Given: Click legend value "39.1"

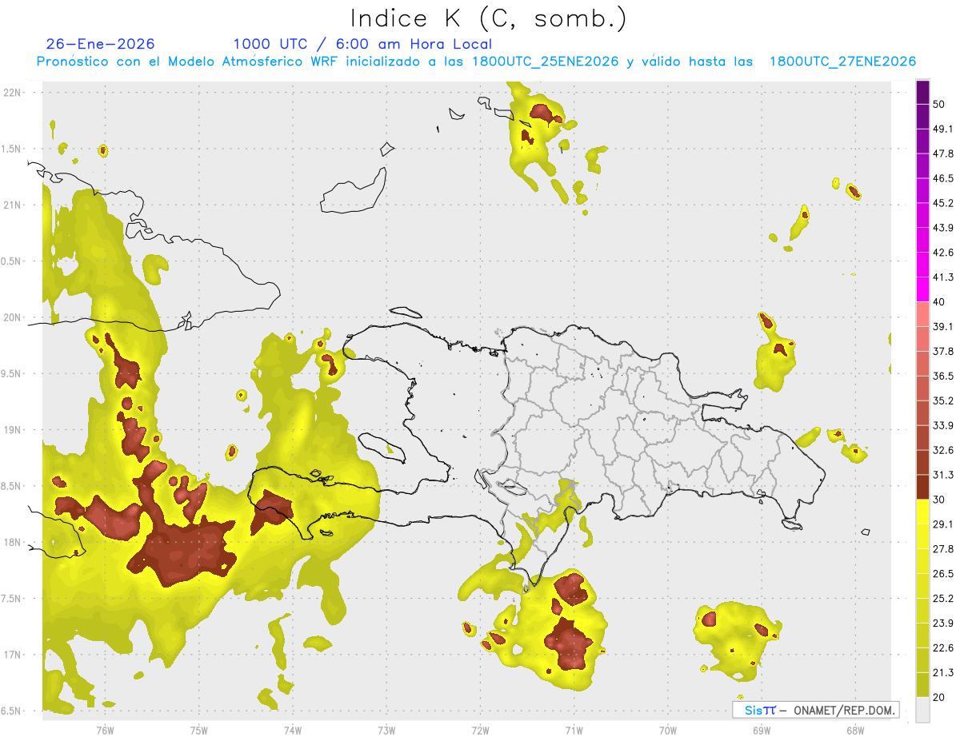Looking at the screenshot, I should point(944,326).
